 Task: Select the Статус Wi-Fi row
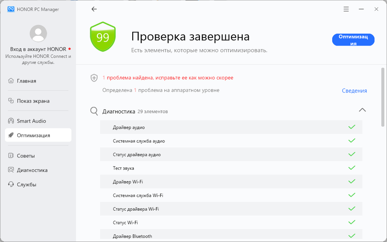tap(231, 222)
